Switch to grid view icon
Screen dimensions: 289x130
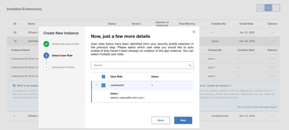click(260, 8)
